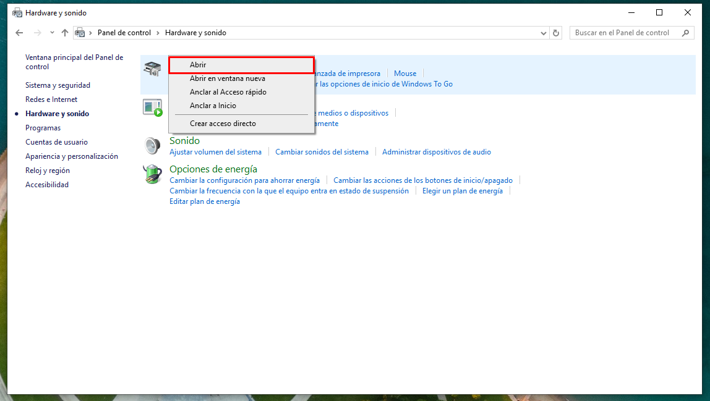This screenshot has height=401, width=710.
Task: Click the Buscar en el Panel de control field
Action: (x=625, y=33)
